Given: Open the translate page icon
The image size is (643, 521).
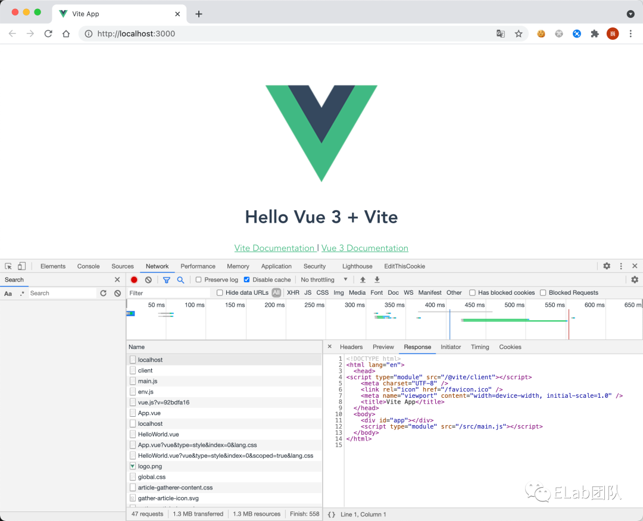Looking at the screenshot, I should pyautogui.click(x=501, y=33).
